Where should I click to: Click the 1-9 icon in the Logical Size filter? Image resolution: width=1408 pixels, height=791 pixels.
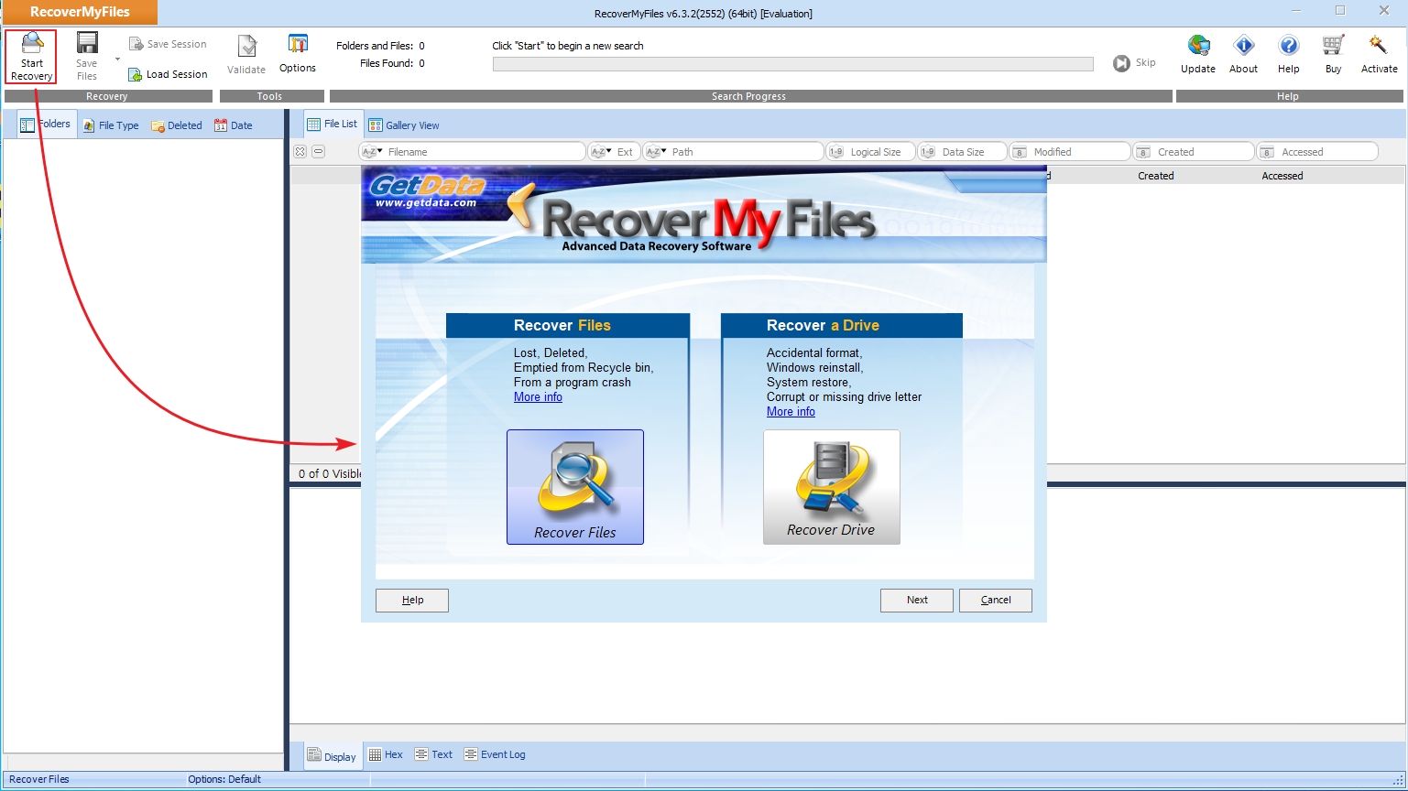(835, 152)
